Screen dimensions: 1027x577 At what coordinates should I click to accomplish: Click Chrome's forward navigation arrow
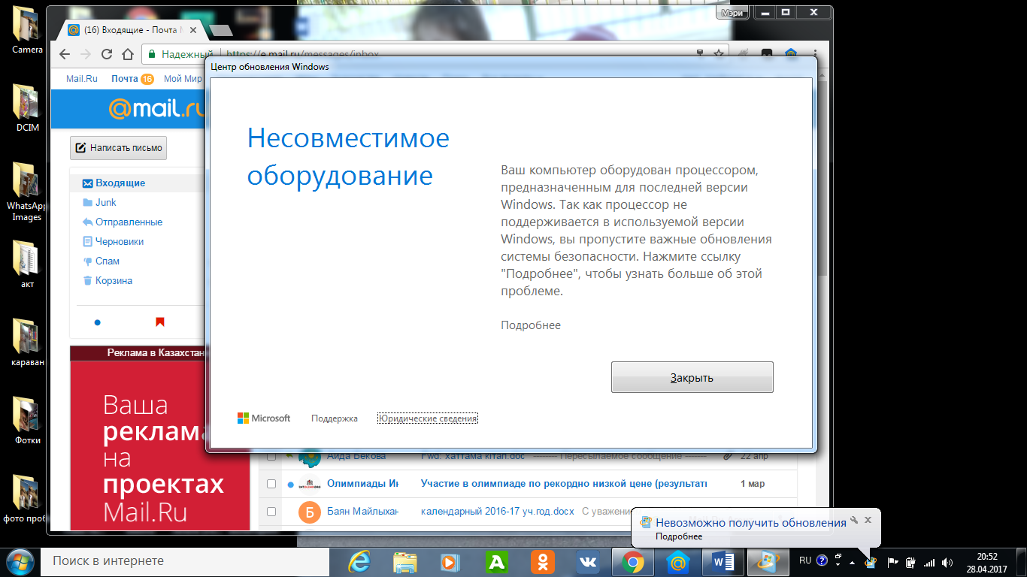point(86,54)
